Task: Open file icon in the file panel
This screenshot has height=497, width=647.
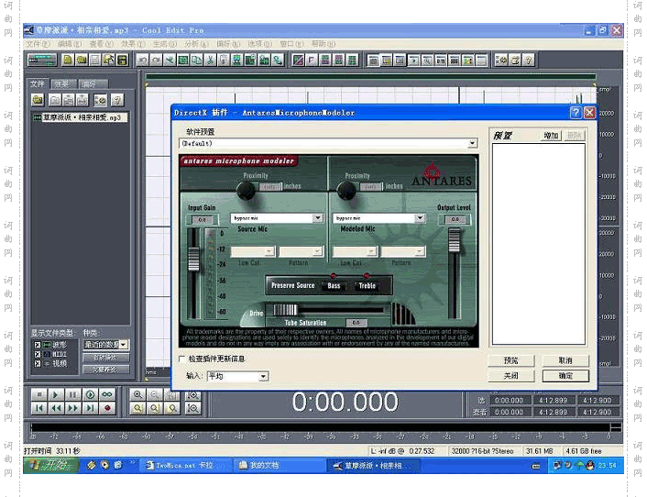Action: pyautogui.click(x=38, y=99)
